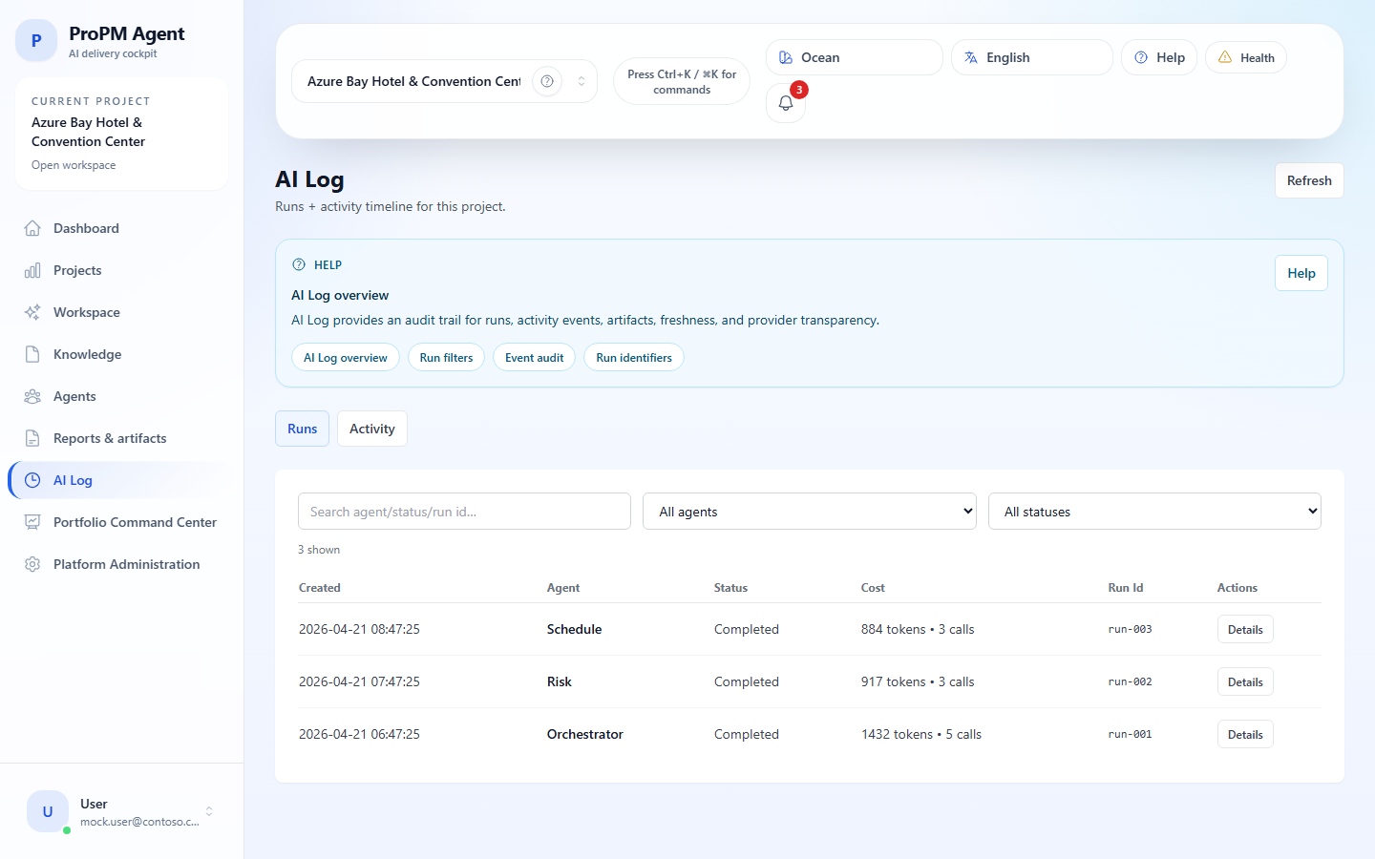Select the Agents icon
Image resolution: width=1375 pixels, height=859 pixels.
tap(32, 396)
